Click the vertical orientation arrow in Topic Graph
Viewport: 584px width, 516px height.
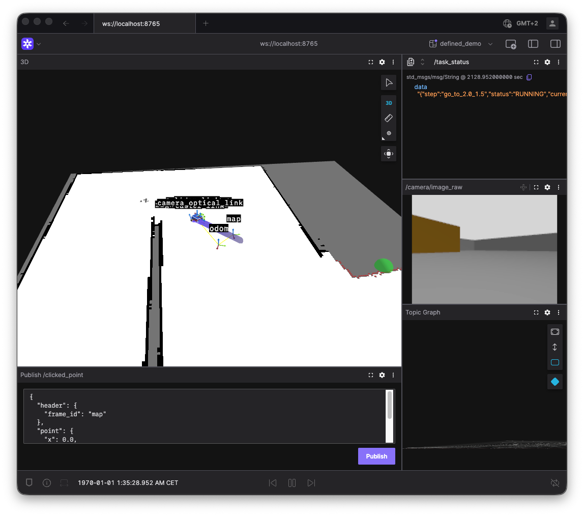click(555, 347)
